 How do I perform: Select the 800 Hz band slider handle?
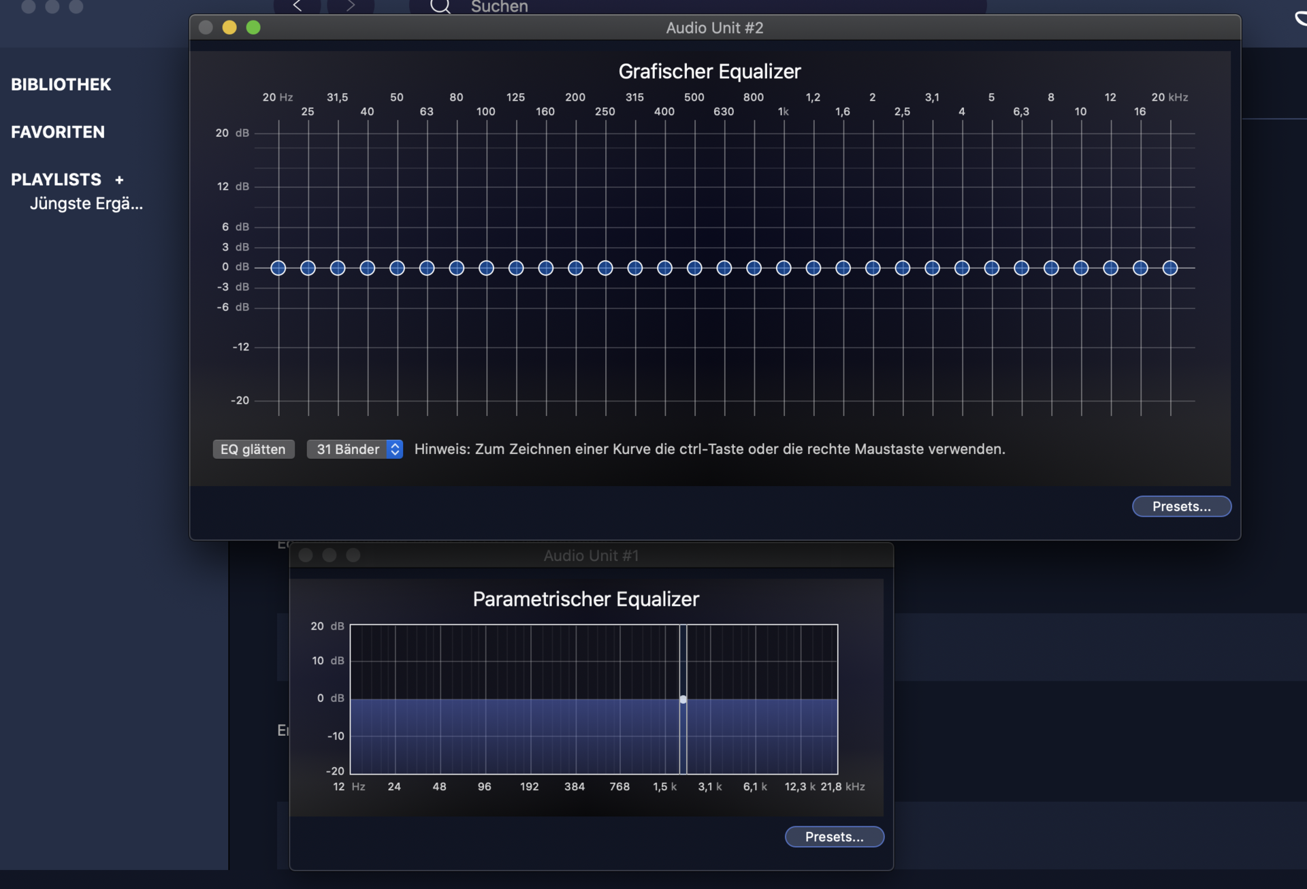754,268
